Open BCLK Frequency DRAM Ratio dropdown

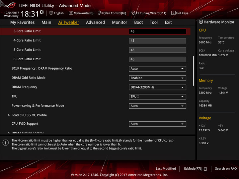click(x=157, y=69)
